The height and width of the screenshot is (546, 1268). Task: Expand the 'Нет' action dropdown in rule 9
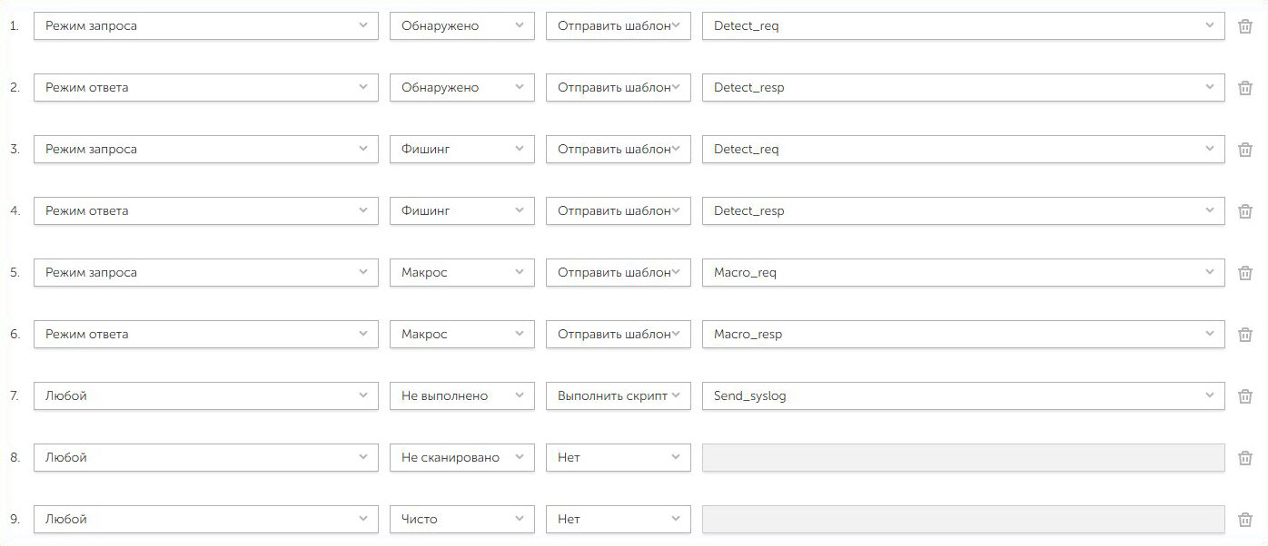[x=619, y=520]
